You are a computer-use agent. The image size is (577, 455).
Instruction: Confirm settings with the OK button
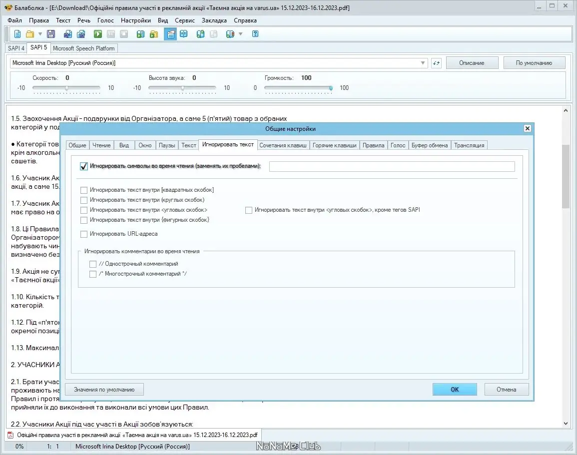(455, 390)
